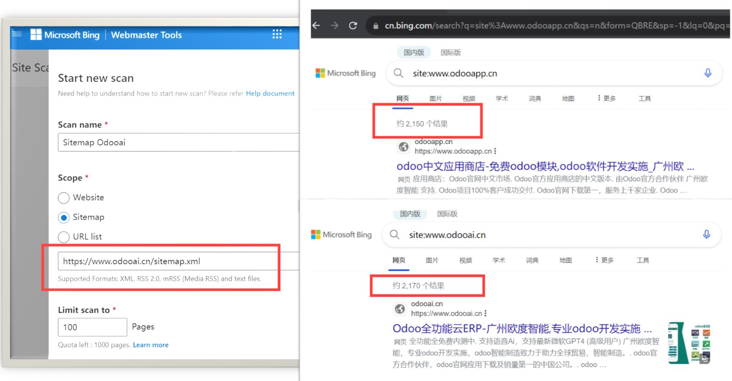Click the https://www.odooapp.cn result URL
Viewport: 732px width, 381px height.
click(x=453, y=151)
